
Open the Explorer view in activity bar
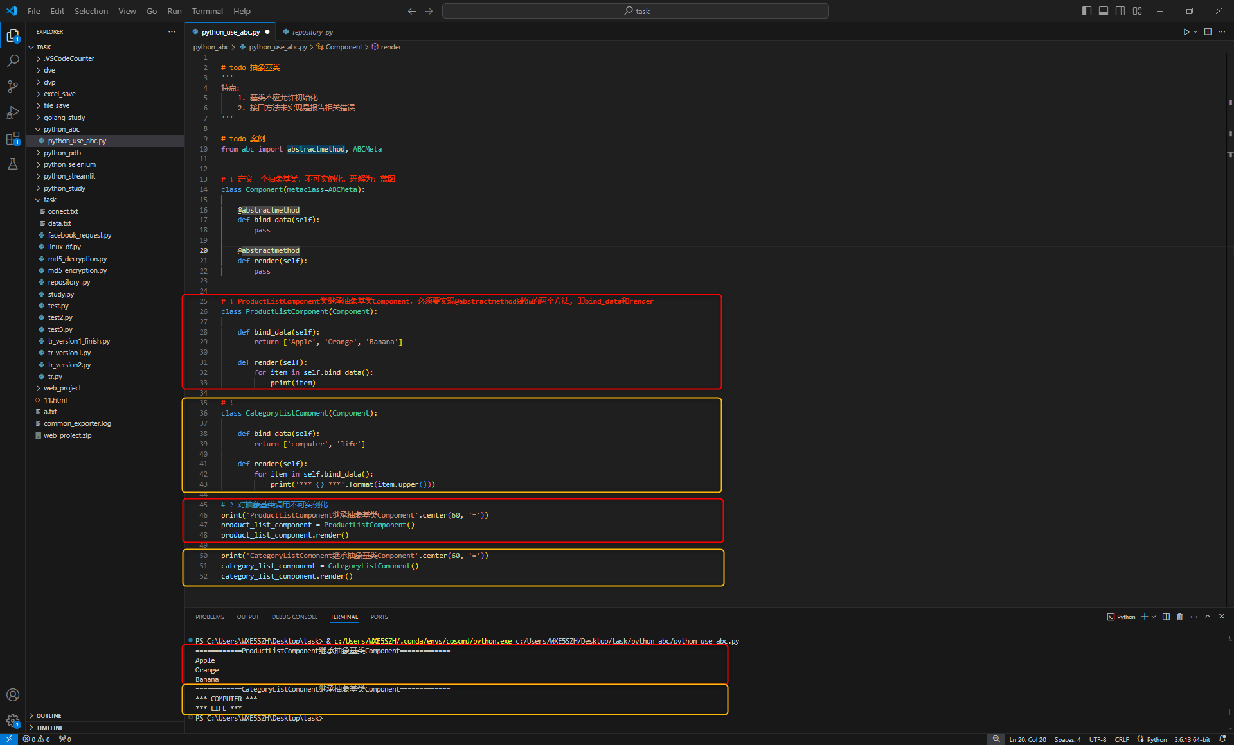pyautogui.click(x=13, y=36)
